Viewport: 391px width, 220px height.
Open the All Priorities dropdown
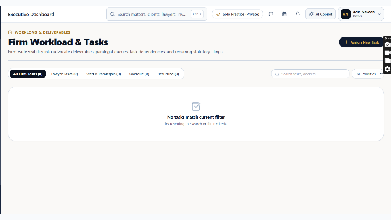368,74
